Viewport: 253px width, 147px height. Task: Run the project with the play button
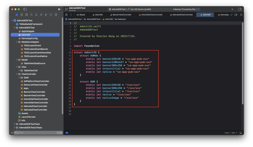pyautogui.click(x=59, y=9)
